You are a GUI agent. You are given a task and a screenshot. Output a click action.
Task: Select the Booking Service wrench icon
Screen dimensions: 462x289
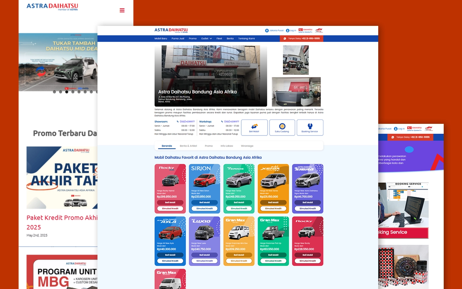coord(310,126)
